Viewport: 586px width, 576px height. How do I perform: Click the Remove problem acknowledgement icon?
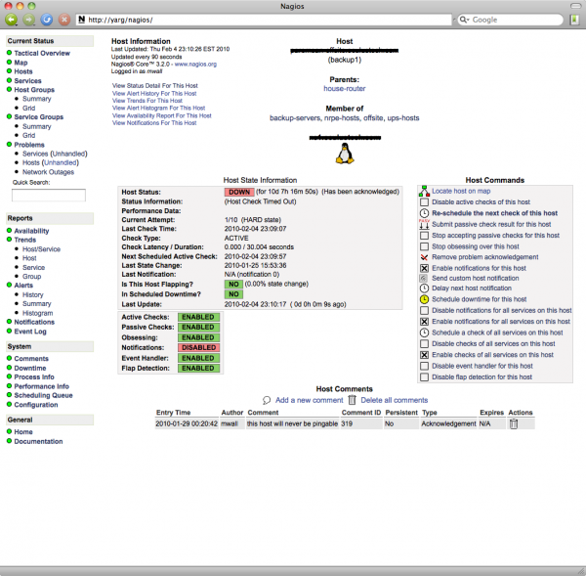pyautogui.click(x=423, y=256)
